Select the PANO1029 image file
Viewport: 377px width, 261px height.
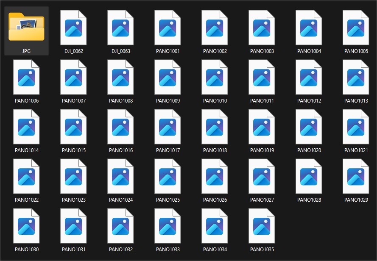(x=356, y=176)
